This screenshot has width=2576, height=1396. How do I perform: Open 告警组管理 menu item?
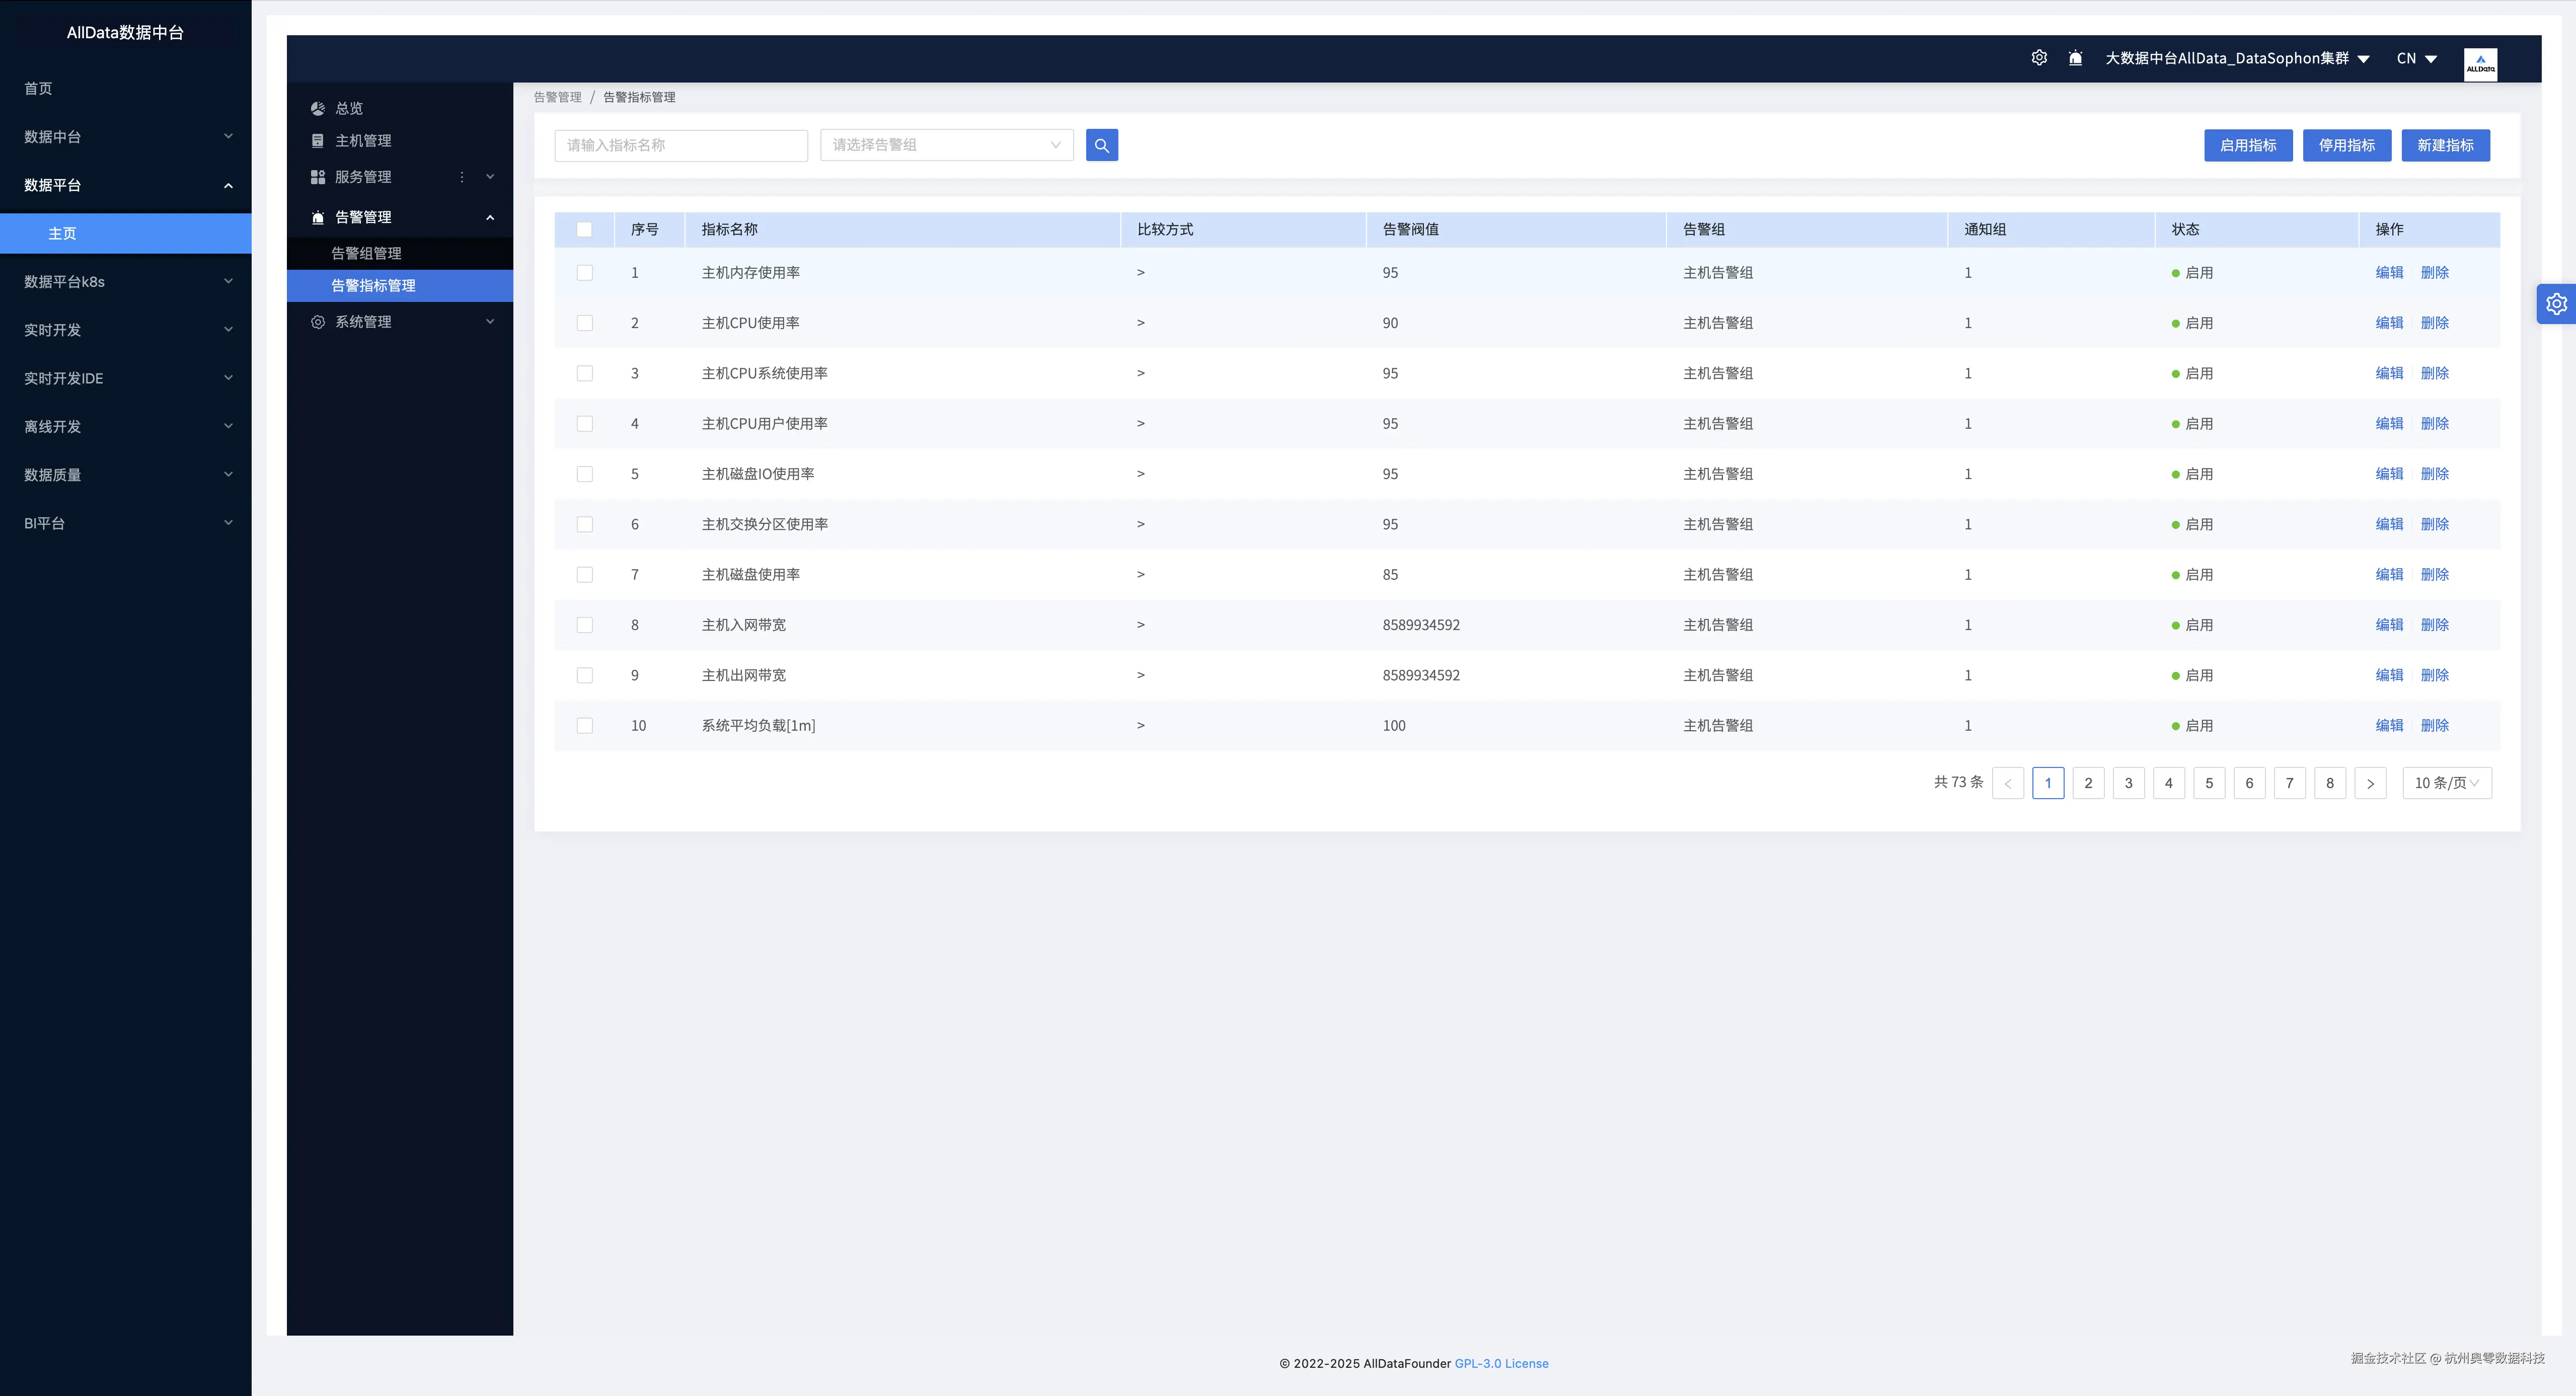pos(366,253)
